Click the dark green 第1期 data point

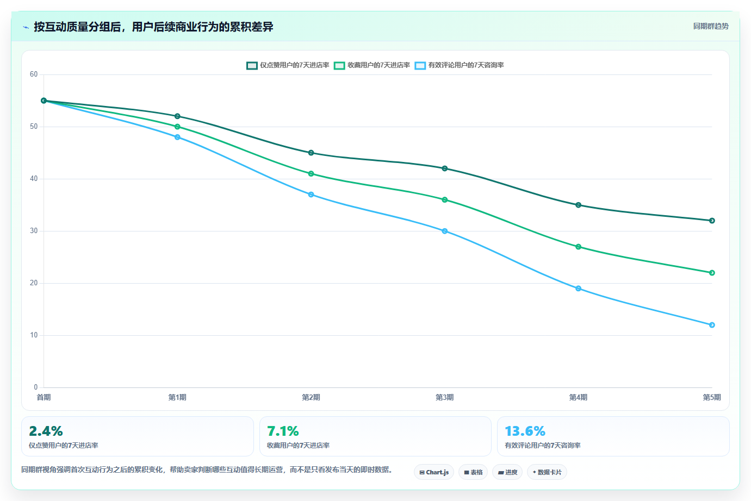(177, 116)
